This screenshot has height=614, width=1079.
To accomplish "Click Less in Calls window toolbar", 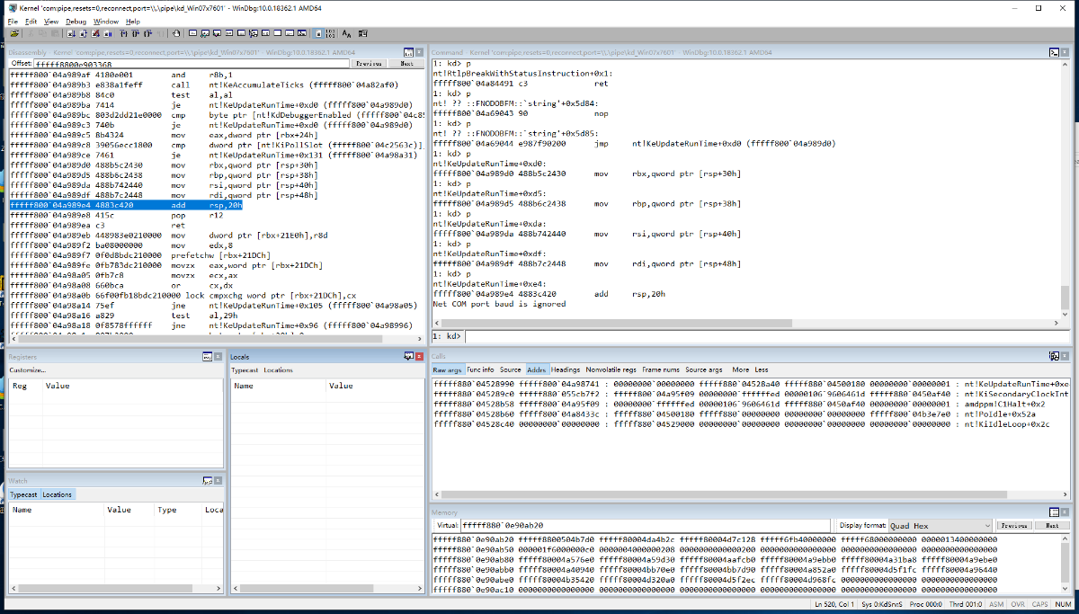I will point(762,369).
